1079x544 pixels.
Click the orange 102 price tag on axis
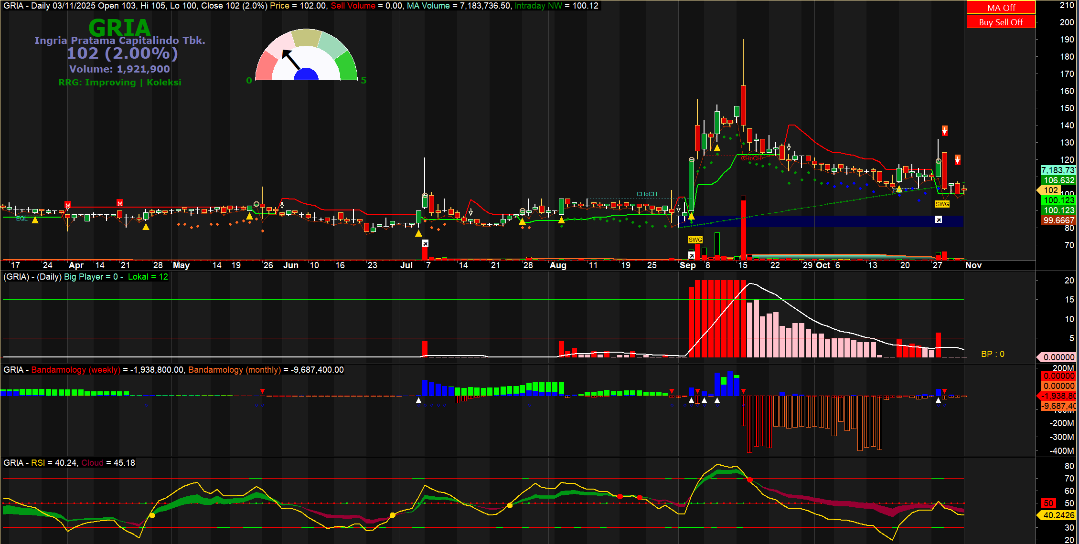(x=1050, y=190)
